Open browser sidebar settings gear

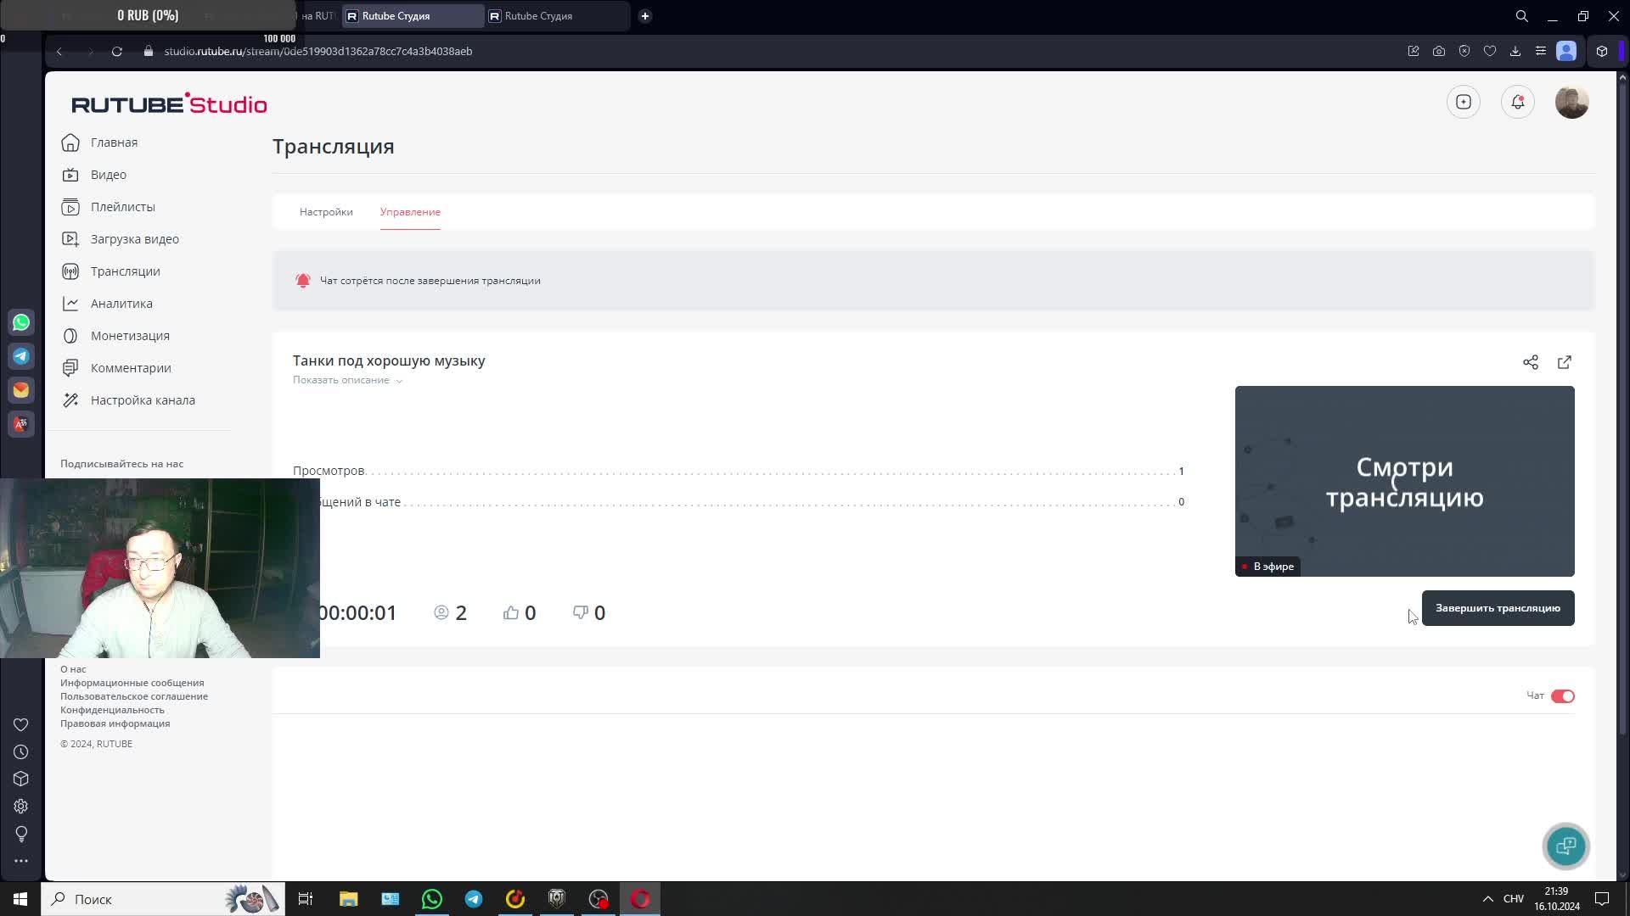pyautogui.click(x=21, y=807)
